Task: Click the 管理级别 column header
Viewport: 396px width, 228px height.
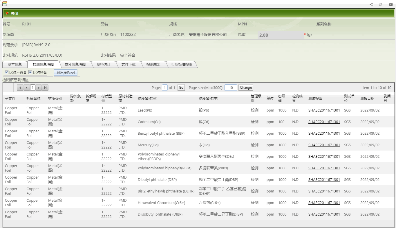Action: click(x=256, y=99)
